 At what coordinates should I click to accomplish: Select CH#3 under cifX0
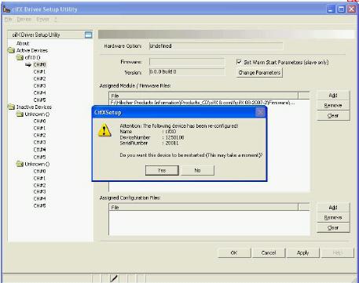coord(39,85)
